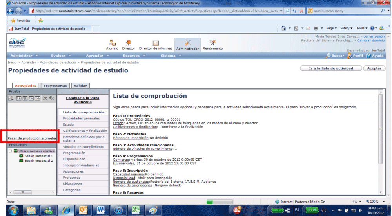Open Director de informes icon
This screenshot has height=216, width=392.
(x=156, y=45)
